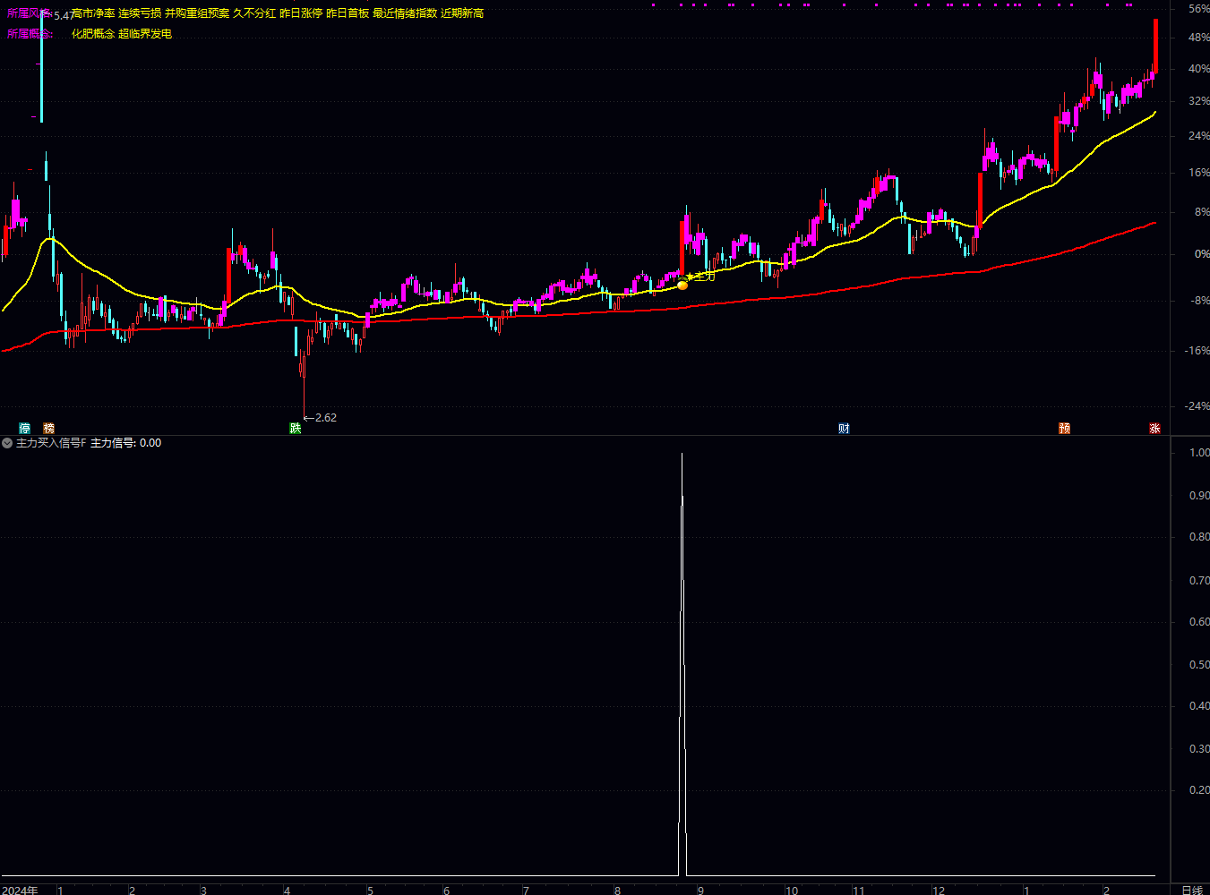Click the 近期新高 style tag
Viewport: 1210px width, 895px height.
pyautogui.click(x=462, y=13)
